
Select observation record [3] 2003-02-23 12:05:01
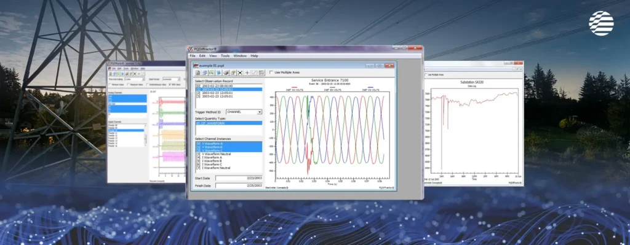229,96
